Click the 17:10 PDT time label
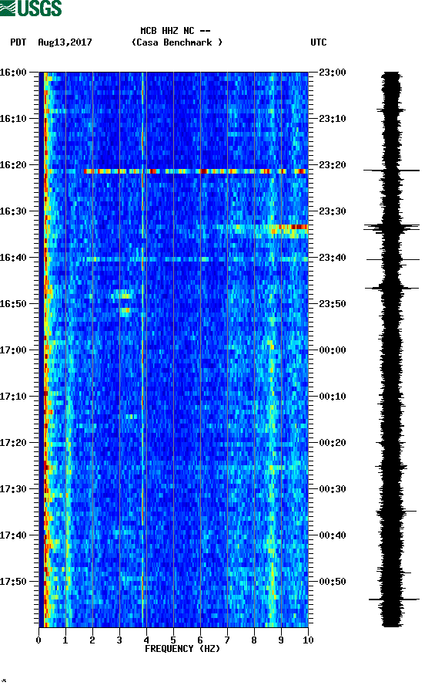 coord(13,397)
